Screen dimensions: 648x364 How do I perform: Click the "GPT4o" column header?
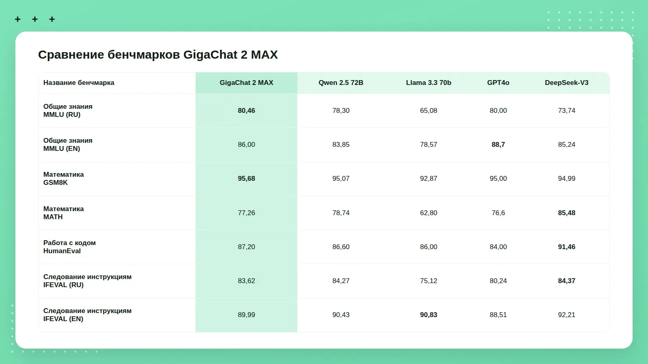click(498, 83)
